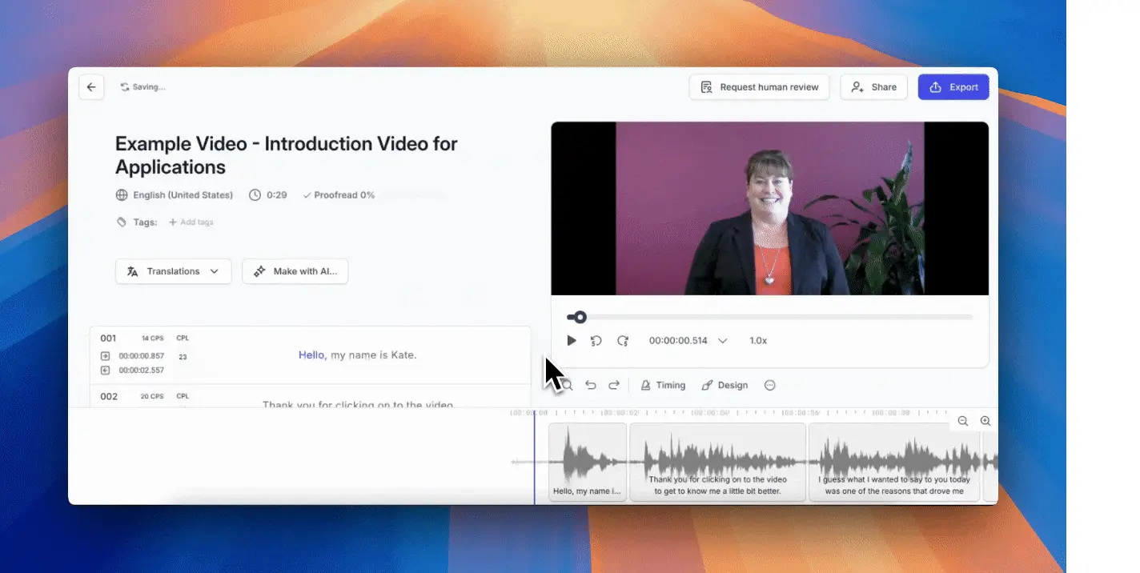Open the more options ellipsis next to Design
This screenshot has height=573, width=1140.
click(769, 385)
